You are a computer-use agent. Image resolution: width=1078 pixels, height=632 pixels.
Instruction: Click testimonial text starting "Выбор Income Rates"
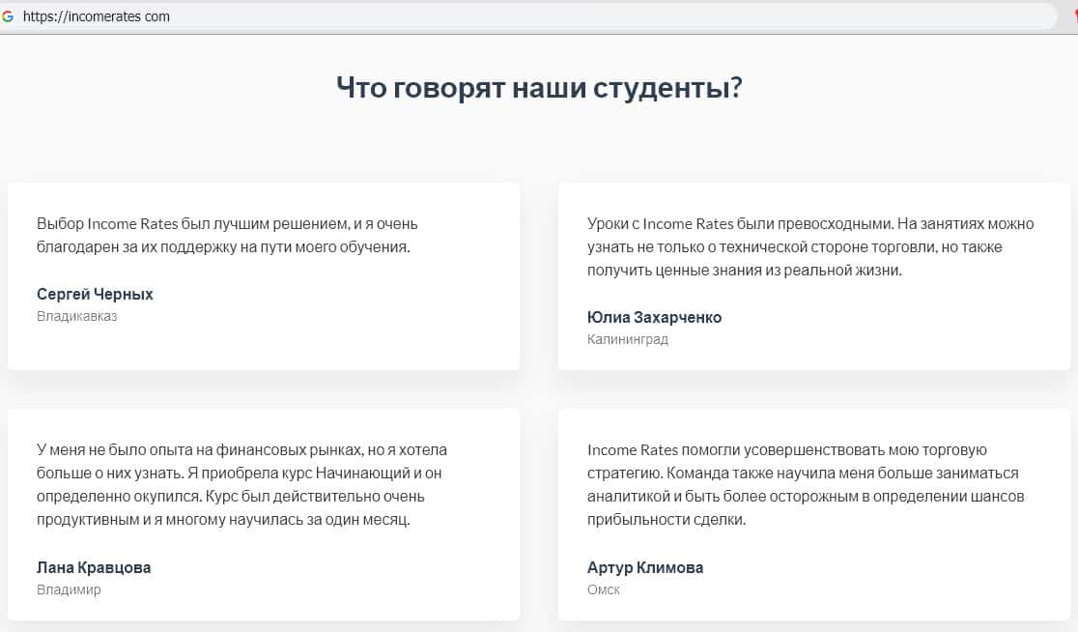227,235
